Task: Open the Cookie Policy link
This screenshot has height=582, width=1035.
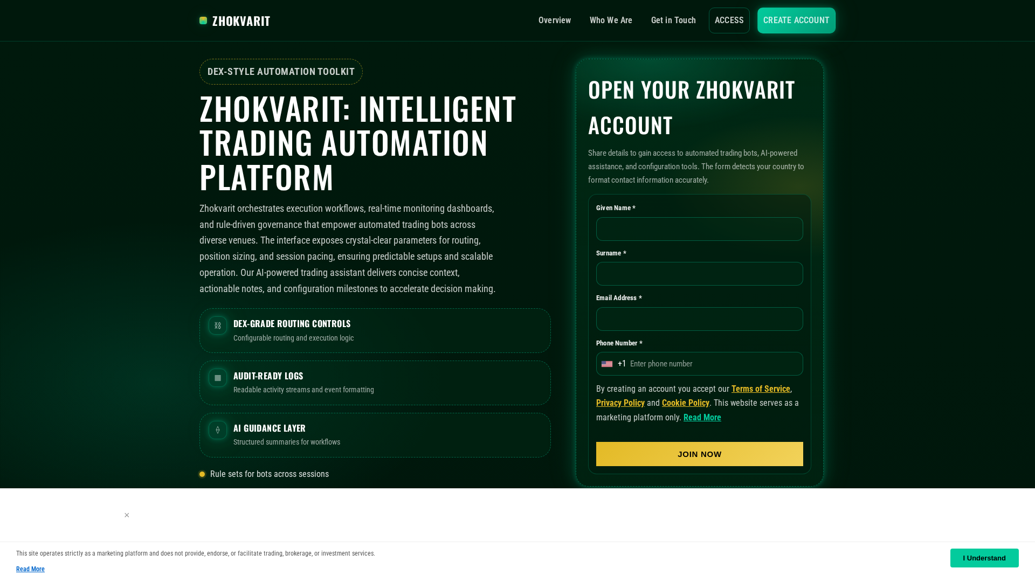Action: tap(686, 403)
